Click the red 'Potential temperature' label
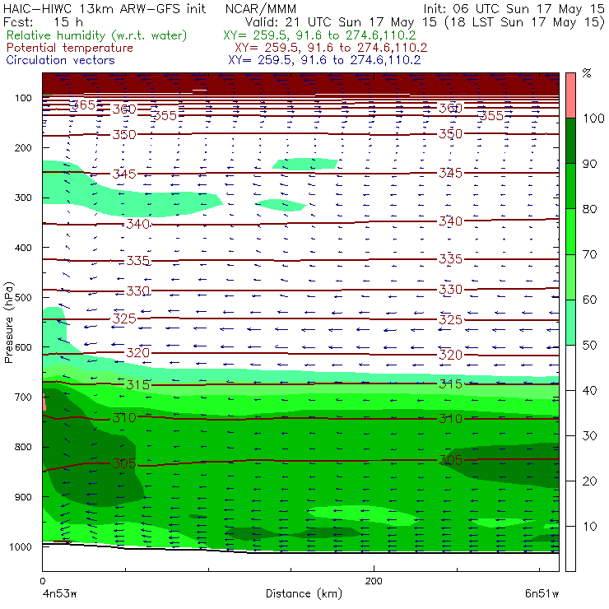The image size is (609, 609). [69, 48]
